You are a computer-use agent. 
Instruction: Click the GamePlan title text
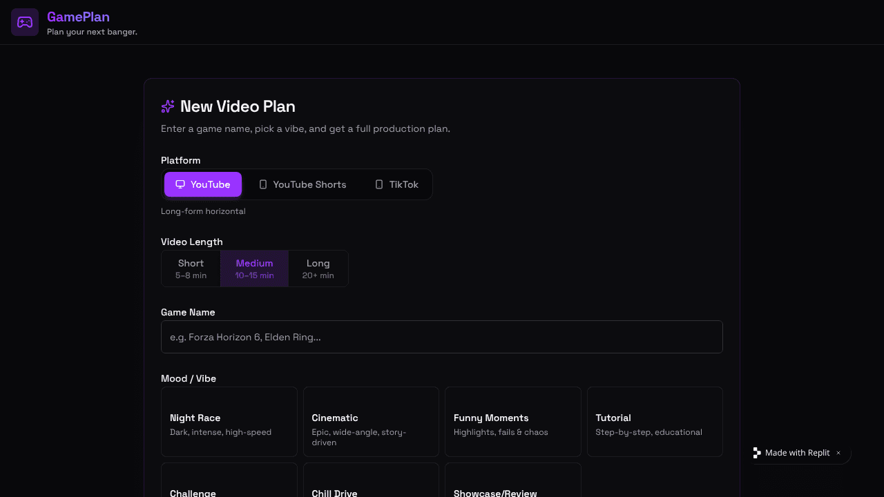pyautogui.click(x=78, y=17)
